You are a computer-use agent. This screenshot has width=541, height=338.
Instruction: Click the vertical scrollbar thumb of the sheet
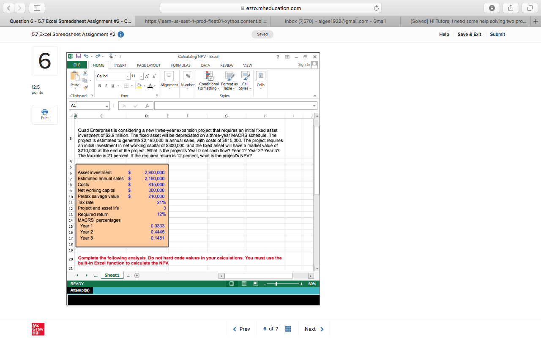[317, 160]
